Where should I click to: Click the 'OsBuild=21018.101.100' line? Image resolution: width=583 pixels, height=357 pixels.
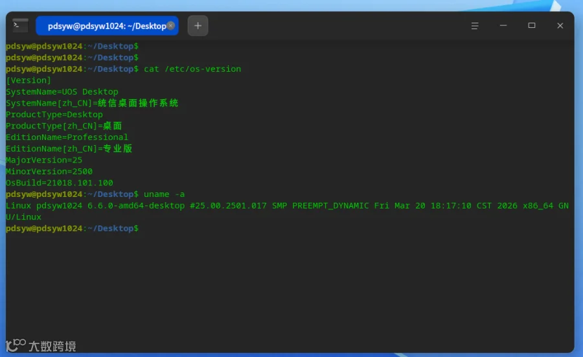click(x=60, y=183)
